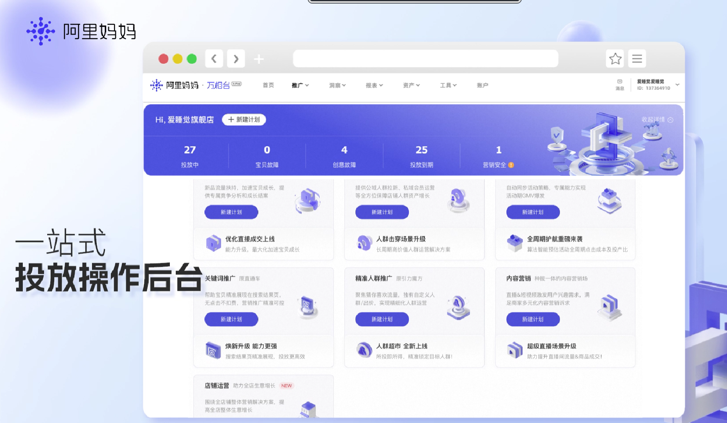
Task: Click the 活动 card 3D cube illustration
Action: tap(609, 201)
